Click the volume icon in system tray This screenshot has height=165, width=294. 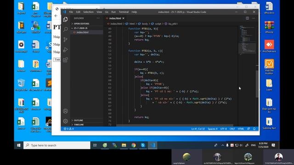241,145
